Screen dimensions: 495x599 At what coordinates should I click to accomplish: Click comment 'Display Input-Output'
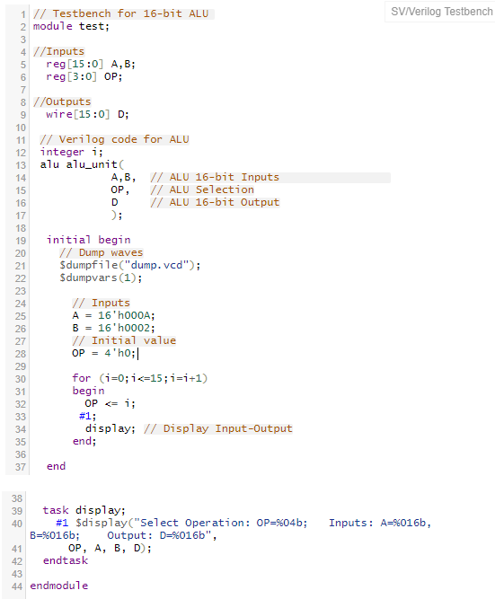click(x=218, y=428)
